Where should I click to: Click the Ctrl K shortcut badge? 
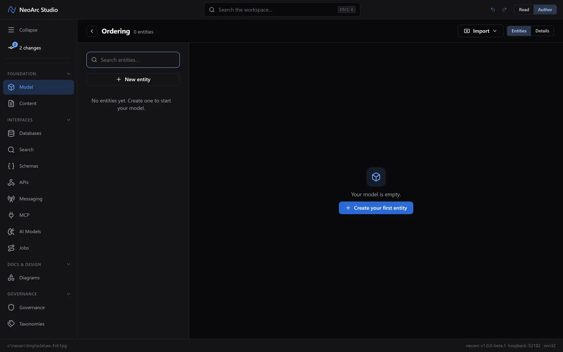point(347,10)
